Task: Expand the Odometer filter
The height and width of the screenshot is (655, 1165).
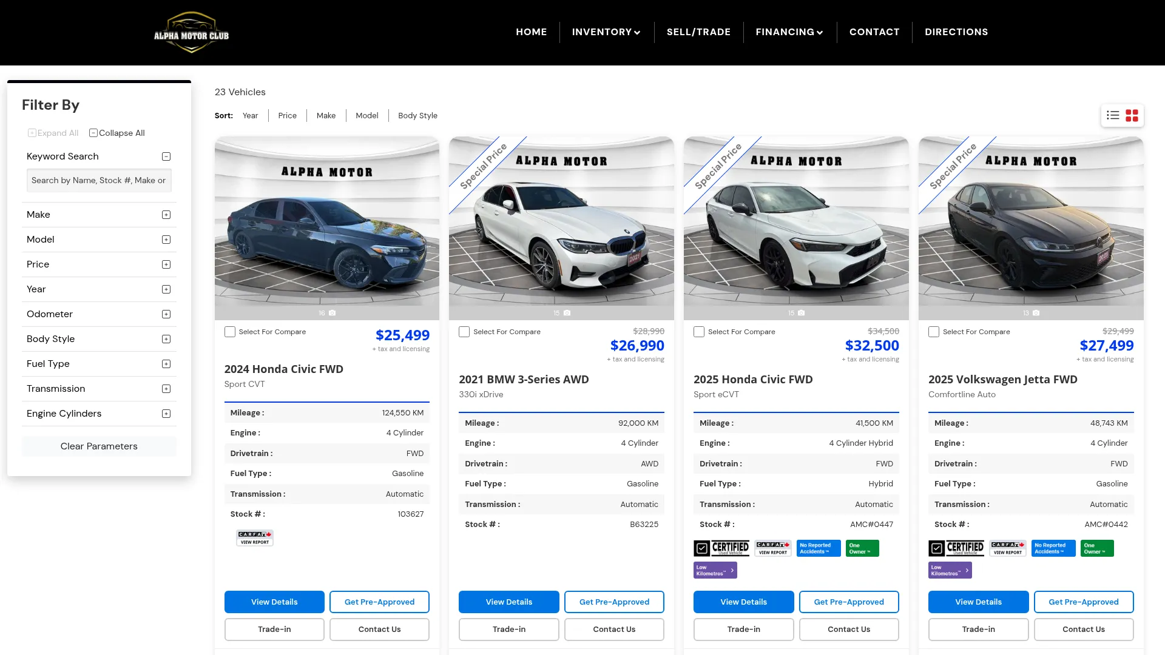Action: (x=166, y=314)
